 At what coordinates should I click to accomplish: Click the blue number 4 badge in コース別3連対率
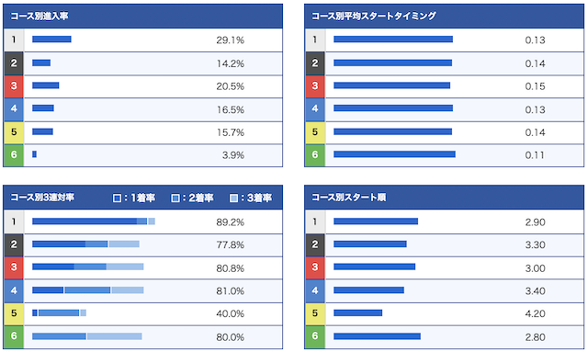pos(14,290)
